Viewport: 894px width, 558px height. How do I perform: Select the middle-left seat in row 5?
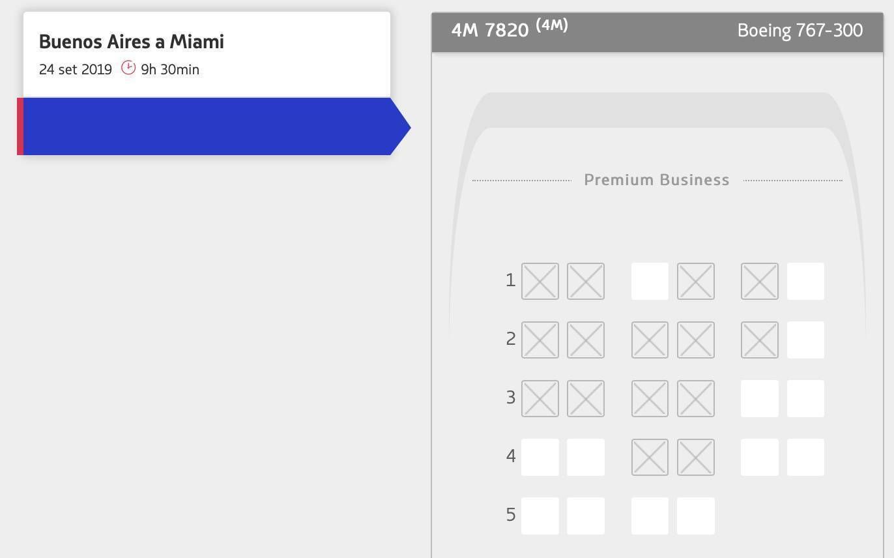(650, 516)
